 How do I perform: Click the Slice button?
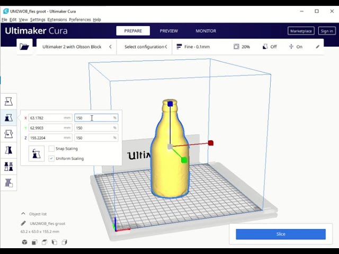281,234
